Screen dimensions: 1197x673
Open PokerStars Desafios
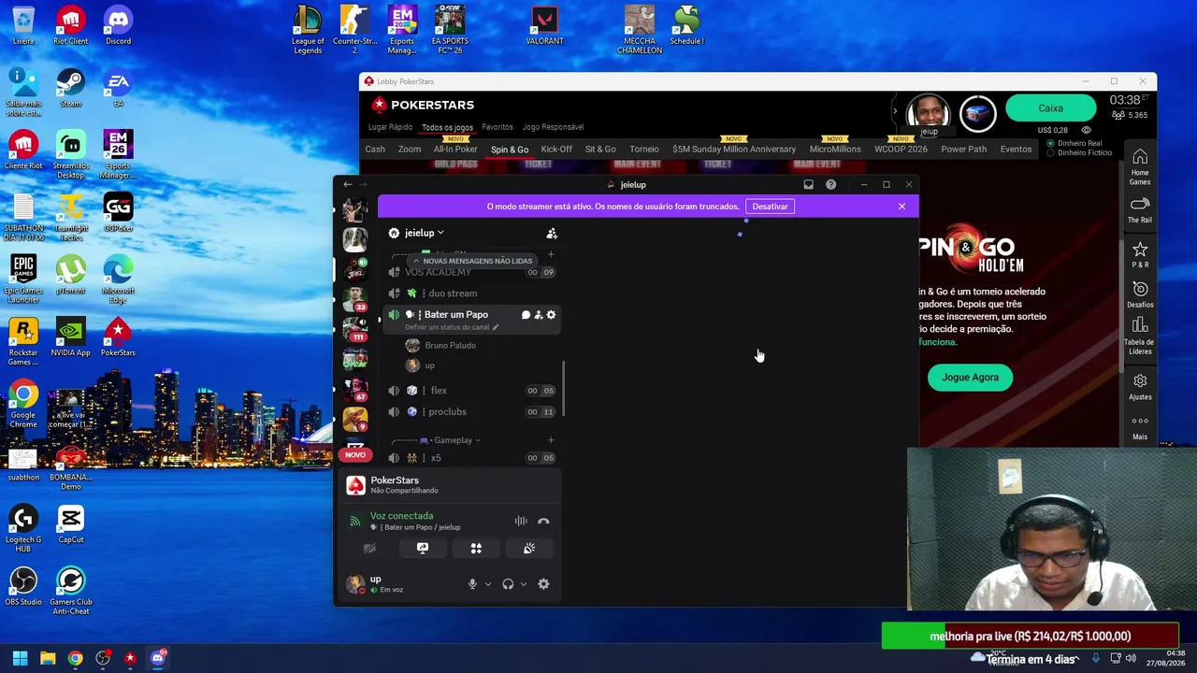point(1140,294)
